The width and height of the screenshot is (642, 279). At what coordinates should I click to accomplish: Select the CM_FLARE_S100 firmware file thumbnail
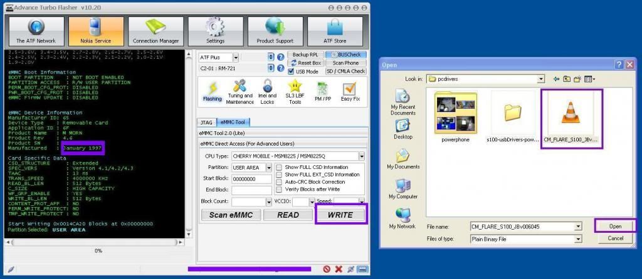(x=571, y=118)
